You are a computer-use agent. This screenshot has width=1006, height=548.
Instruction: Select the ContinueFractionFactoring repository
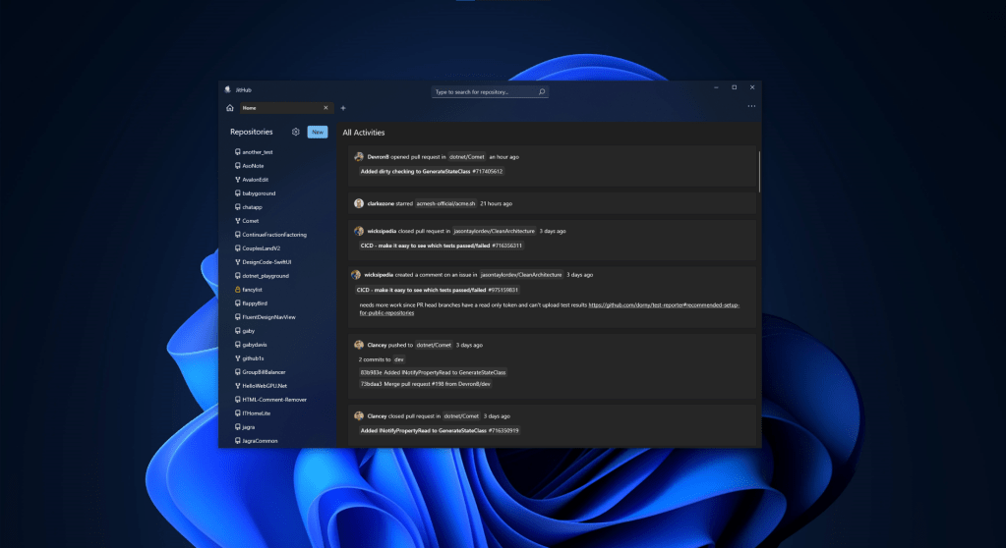coord(273,235)
